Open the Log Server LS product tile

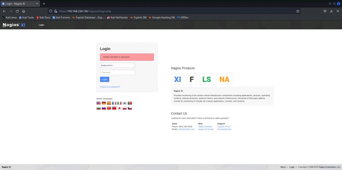pos(206,79)
